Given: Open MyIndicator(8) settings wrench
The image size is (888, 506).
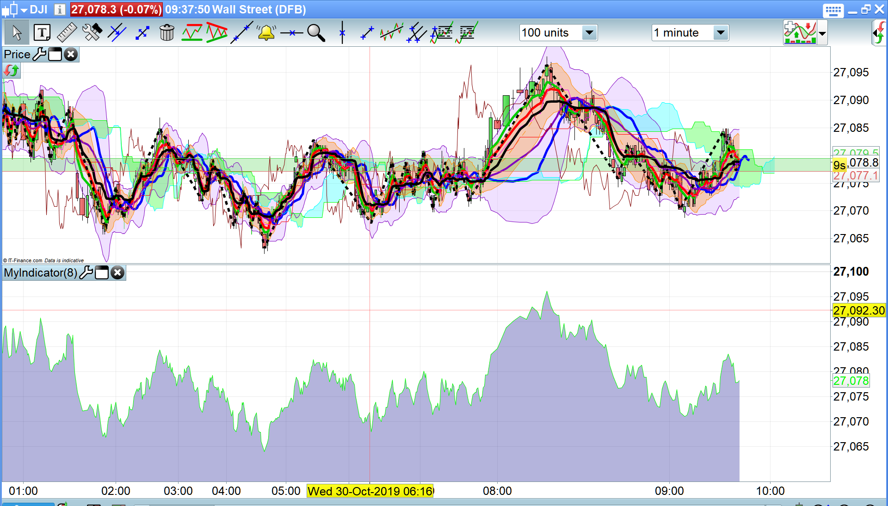Looking at the screenshot, I should click(86, 273).
